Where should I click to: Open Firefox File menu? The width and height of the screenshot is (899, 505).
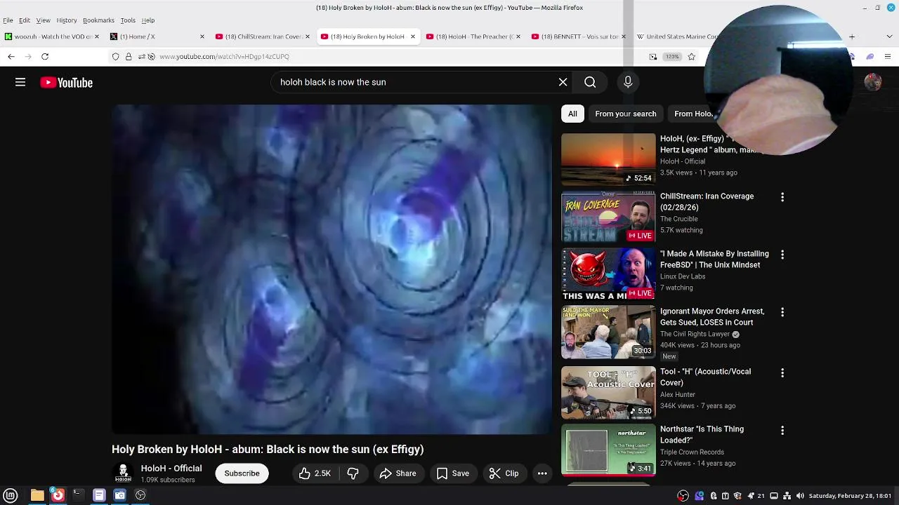pyautogui.click(x=8, y=20)
